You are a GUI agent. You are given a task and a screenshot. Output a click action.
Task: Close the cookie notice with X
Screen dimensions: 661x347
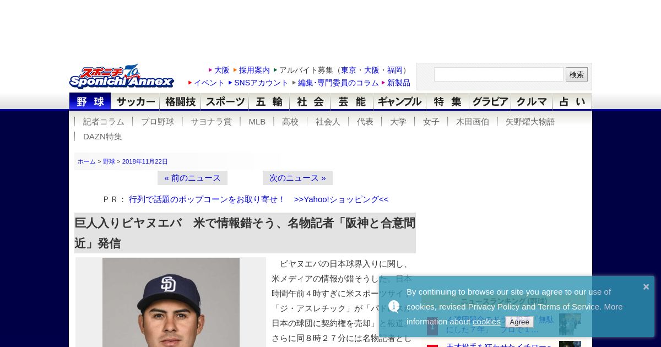(x=646, y=286)
